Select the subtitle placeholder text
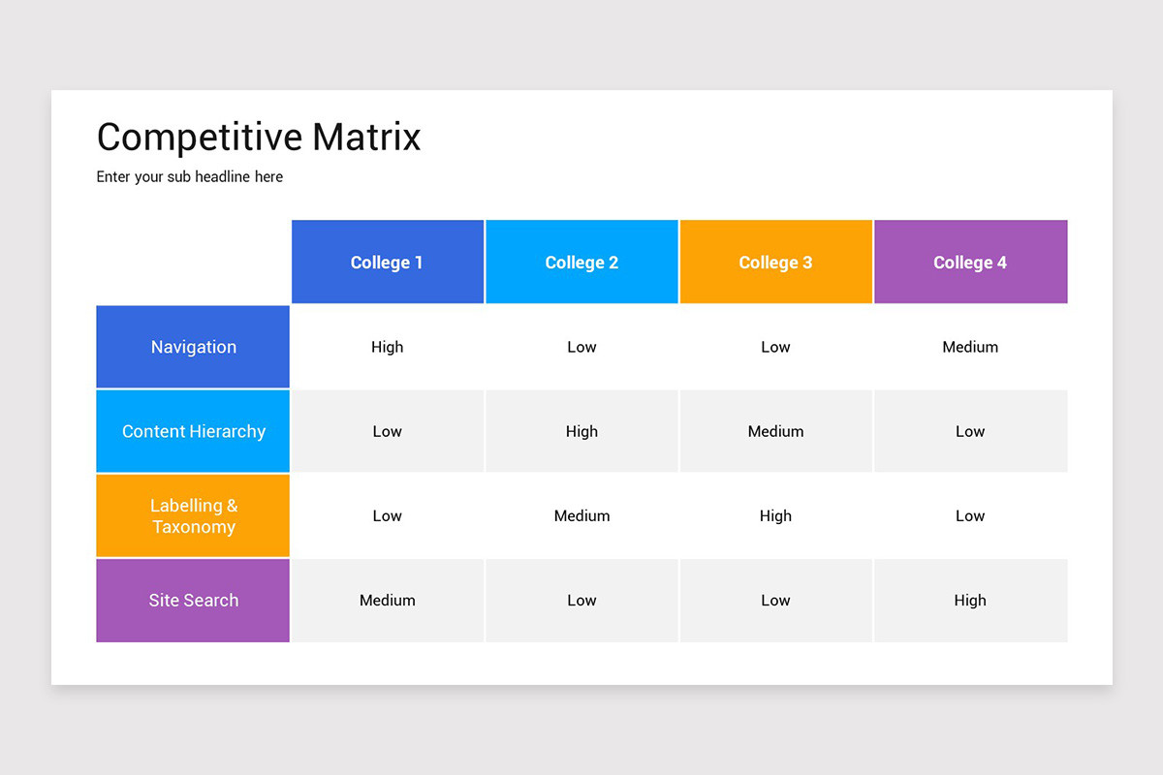This screenshot has width=1163, height=775. click(x=189, y=176)
